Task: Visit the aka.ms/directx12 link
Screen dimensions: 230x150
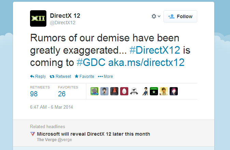Action: coord(146,62)
